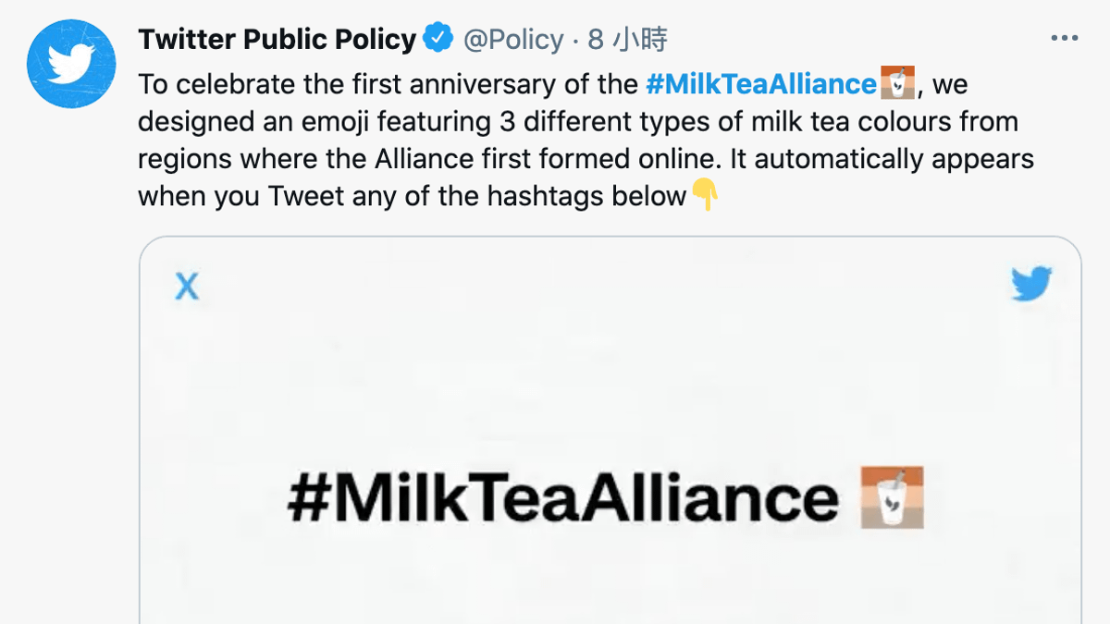Open the #MilkTeaAlliance hashtag link

coord(763,83)
